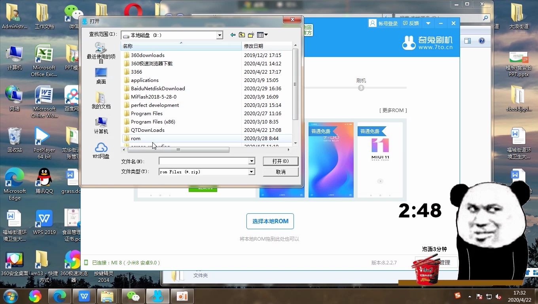Select the MiFlash2018-5-28-0 folder
The height and width of the screenshot is (304, 538).
click(x=153, y=97)
